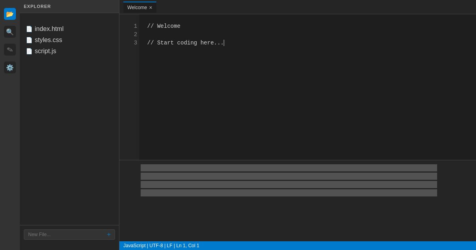This screenshot has height=250, width=476.
Task: Click the UTF-8 encoding indicator
Action: tap(156, 246)
